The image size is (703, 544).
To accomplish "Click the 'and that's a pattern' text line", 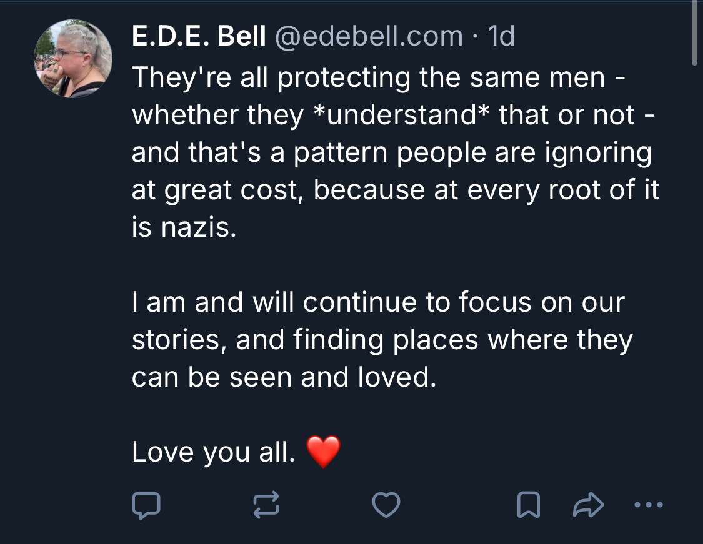I will (392, 153).
